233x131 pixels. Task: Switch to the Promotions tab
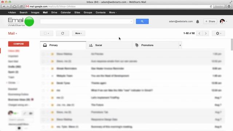tap(155, 45)
